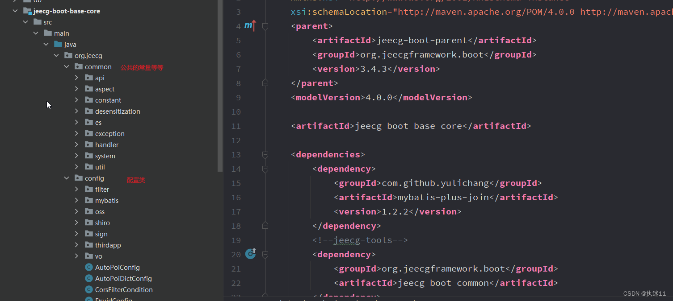Click the org.jeecg package icon
The image size is (673, 301).
click(x=68, y=55)
